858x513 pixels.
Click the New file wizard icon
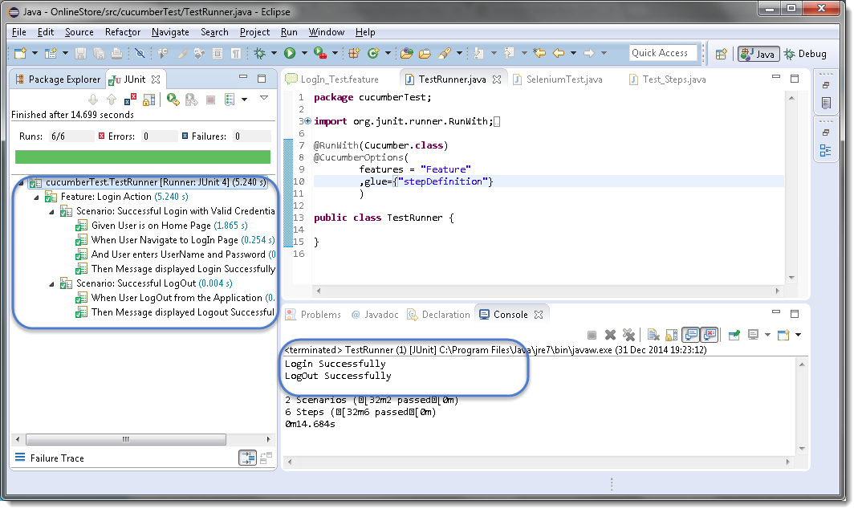20,53
